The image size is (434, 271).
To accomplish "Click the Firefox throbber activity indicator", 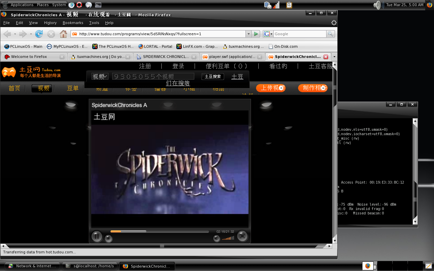I will 334,23.
